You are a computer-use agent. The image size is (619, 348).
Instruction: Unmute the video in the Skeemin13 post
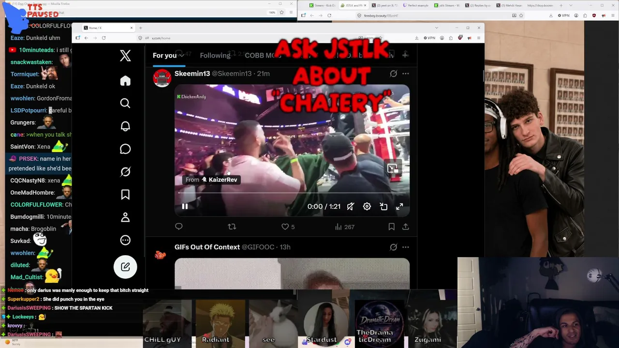pos(351,206)
